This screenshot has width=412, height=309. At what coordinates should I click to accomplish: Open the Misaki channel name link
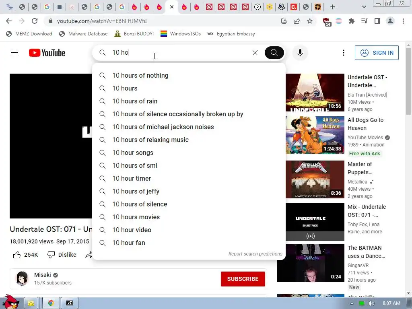tap(43, 275)
